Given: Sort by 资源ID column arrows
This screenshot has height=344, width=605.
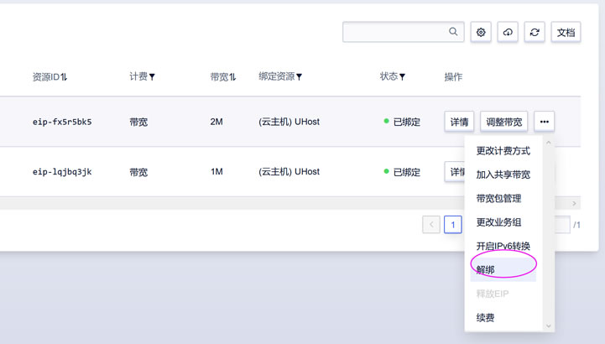Looking at the screenshot, I should pos(64,76).
